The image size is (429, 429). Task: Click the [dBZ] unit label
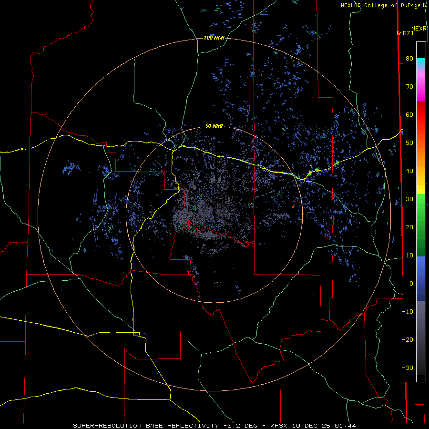405,33
